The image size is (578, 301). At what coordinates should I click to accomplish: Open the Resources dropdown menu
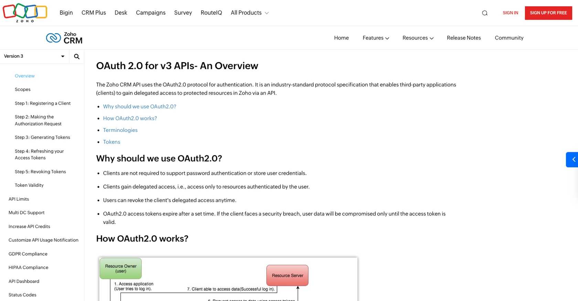tap(418, 38)
